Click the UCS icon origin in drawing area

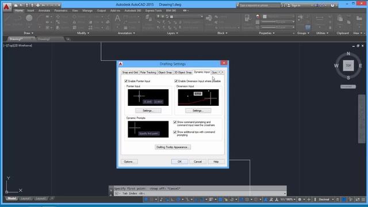(6, 192)
